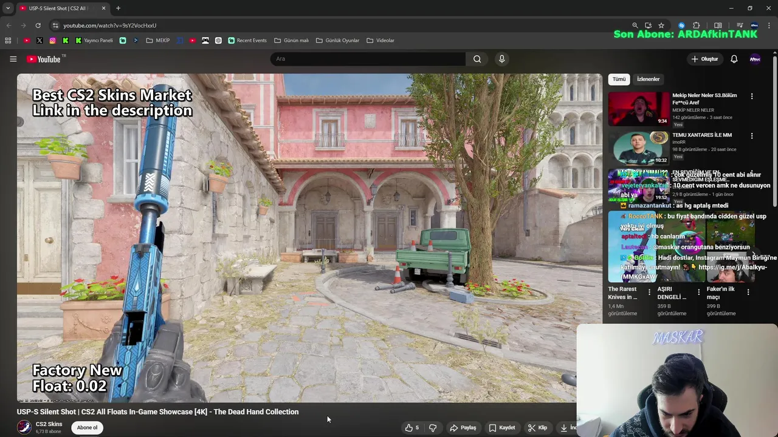Open options for The Rarest Knives short

click(x=649, y=293)
